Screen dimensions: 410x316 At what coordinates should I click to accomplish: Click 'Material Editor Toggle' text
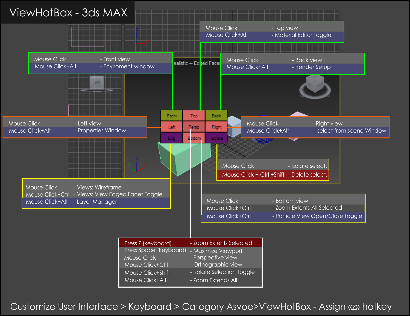point(303,35)
